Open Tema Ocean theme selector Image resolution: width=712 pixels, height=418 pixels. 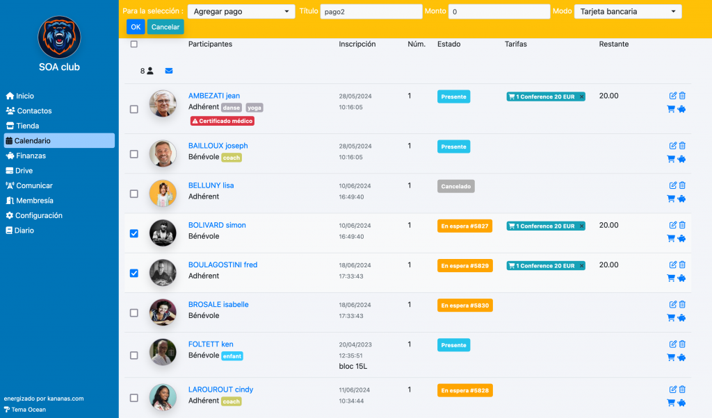[24, 409]
